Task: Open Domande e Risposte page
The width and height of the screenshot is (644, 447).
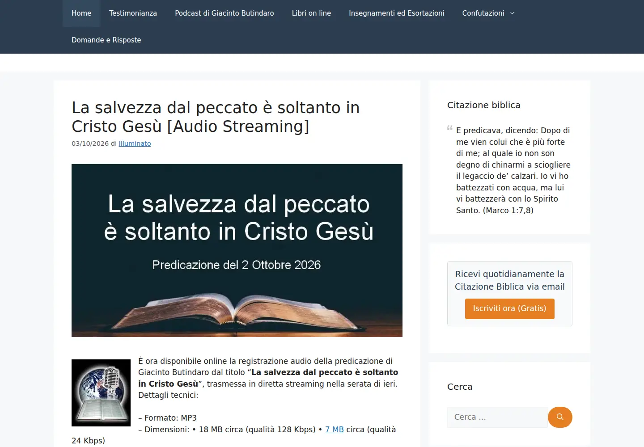Action: tap(106, 40)
